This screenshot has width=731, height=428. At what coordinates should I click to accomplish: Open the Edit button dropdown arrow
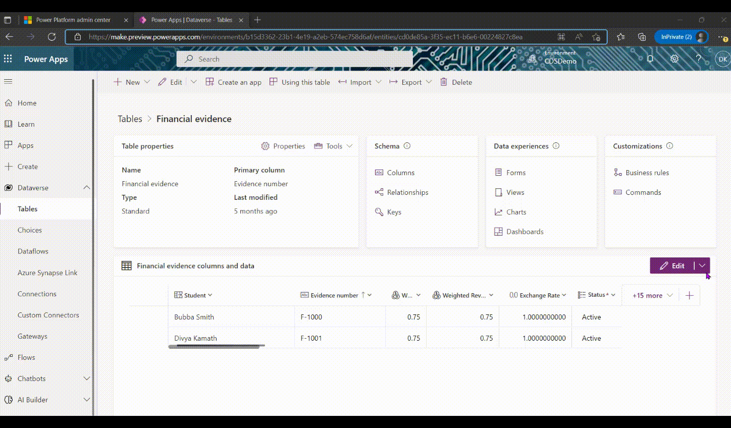pos(702,265)
